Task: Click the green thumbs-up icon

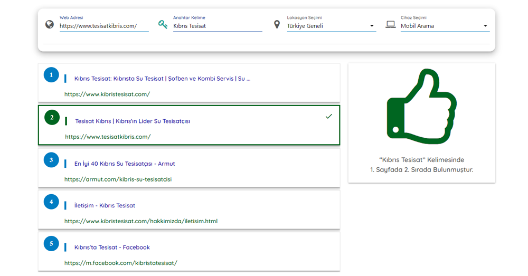Action: (421, 107)
